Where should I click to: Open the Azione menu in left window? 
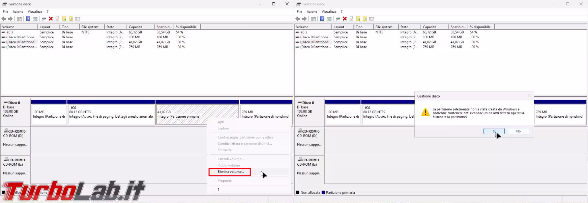pos(18,11)
